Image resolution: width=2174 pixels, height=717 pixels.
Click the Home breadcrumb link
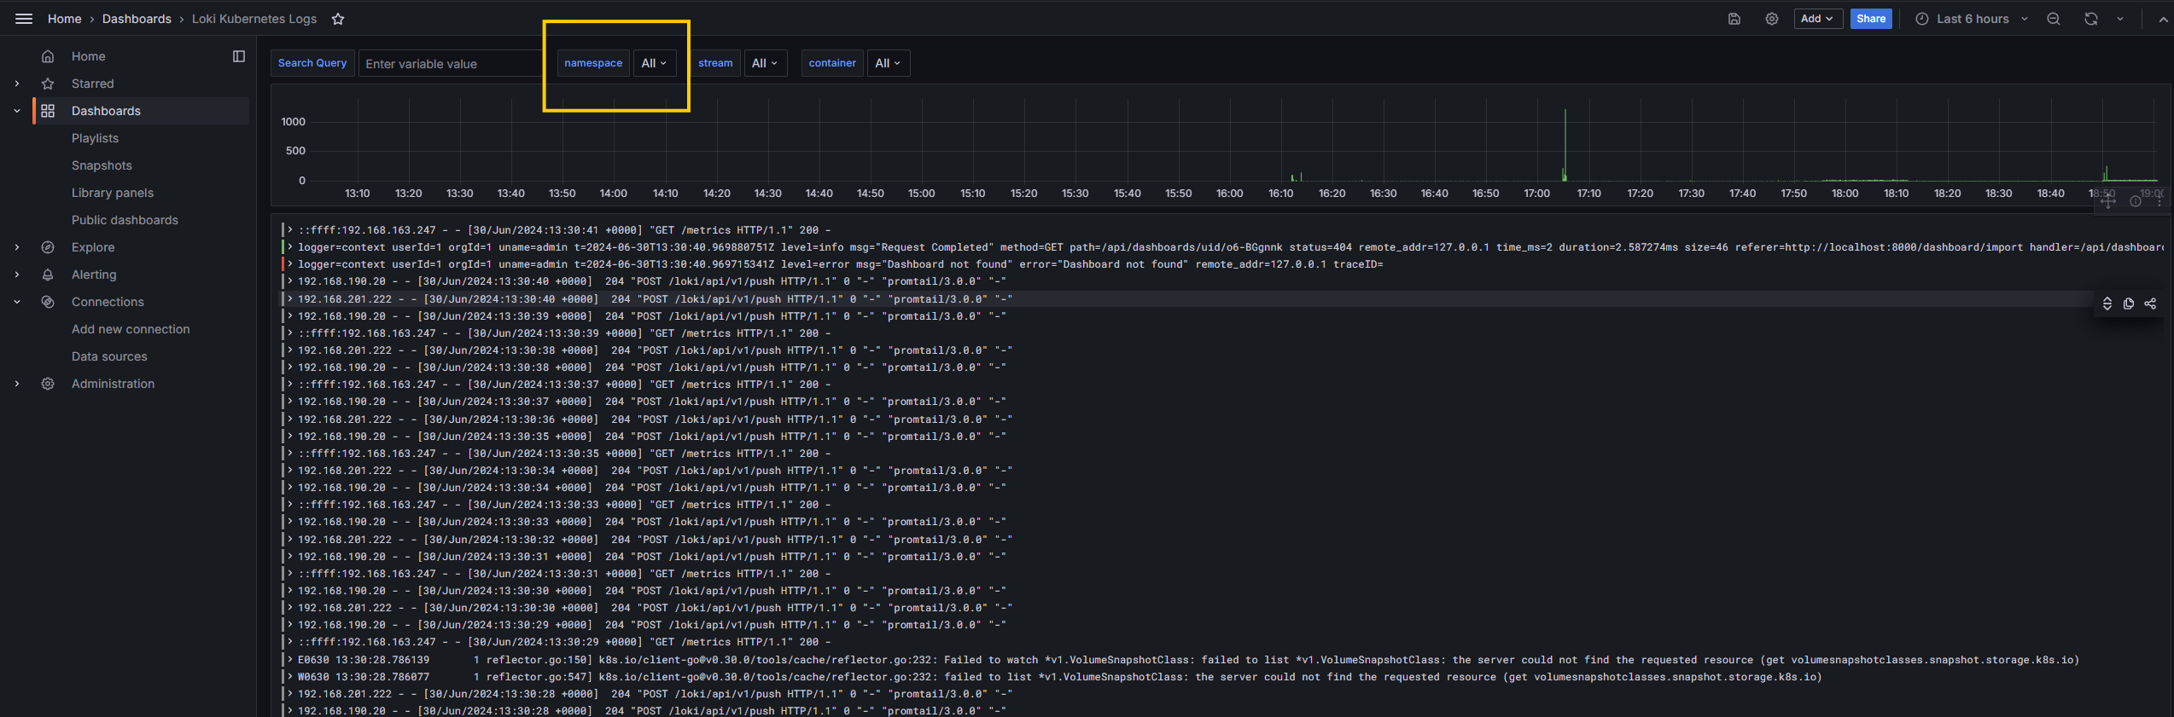click(x=65, y=19)
